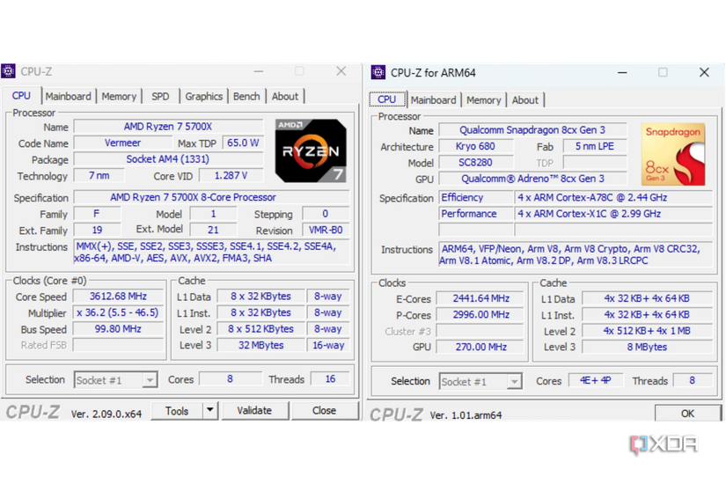Click the Validate button
This screenshot has width=726, height=484.
(254, 411)
